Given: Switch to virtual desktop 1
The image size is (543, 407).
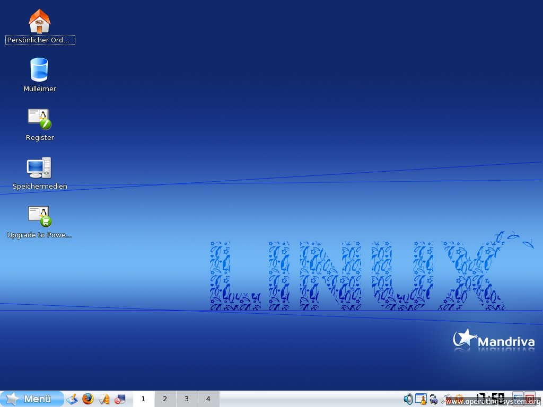Looking at the screenshot, I should coord(143,399).
